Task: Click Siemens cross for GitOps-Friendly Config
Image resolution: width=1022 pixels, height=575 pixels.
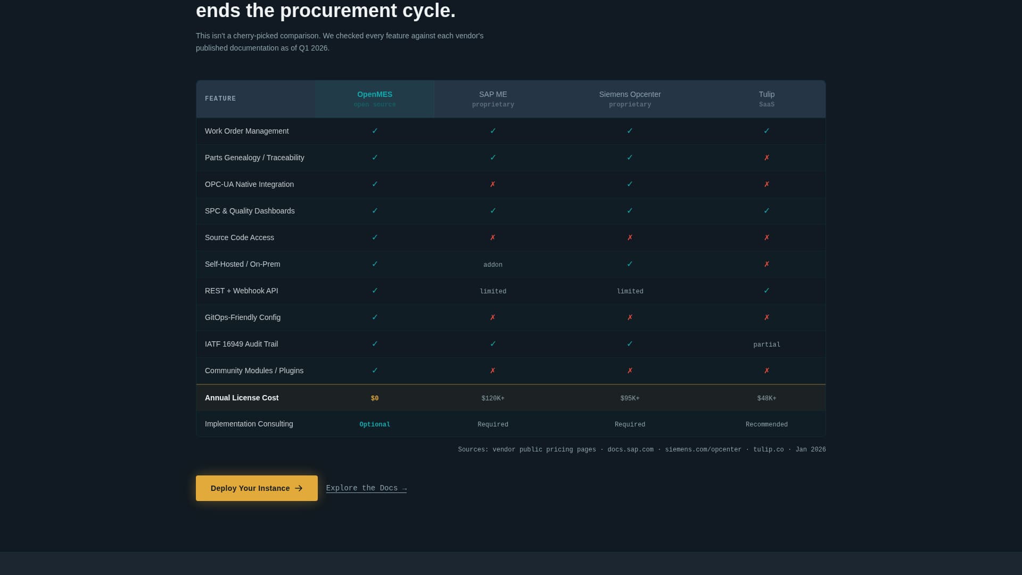Action: tap(630, 317)
